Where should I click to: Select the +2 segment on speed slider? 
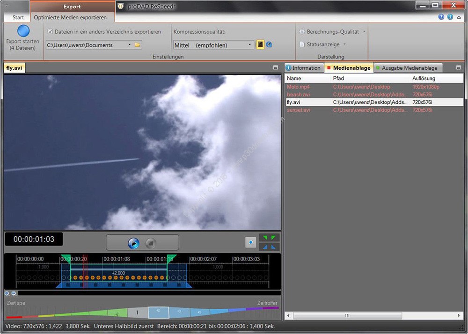tap(158, 312)
